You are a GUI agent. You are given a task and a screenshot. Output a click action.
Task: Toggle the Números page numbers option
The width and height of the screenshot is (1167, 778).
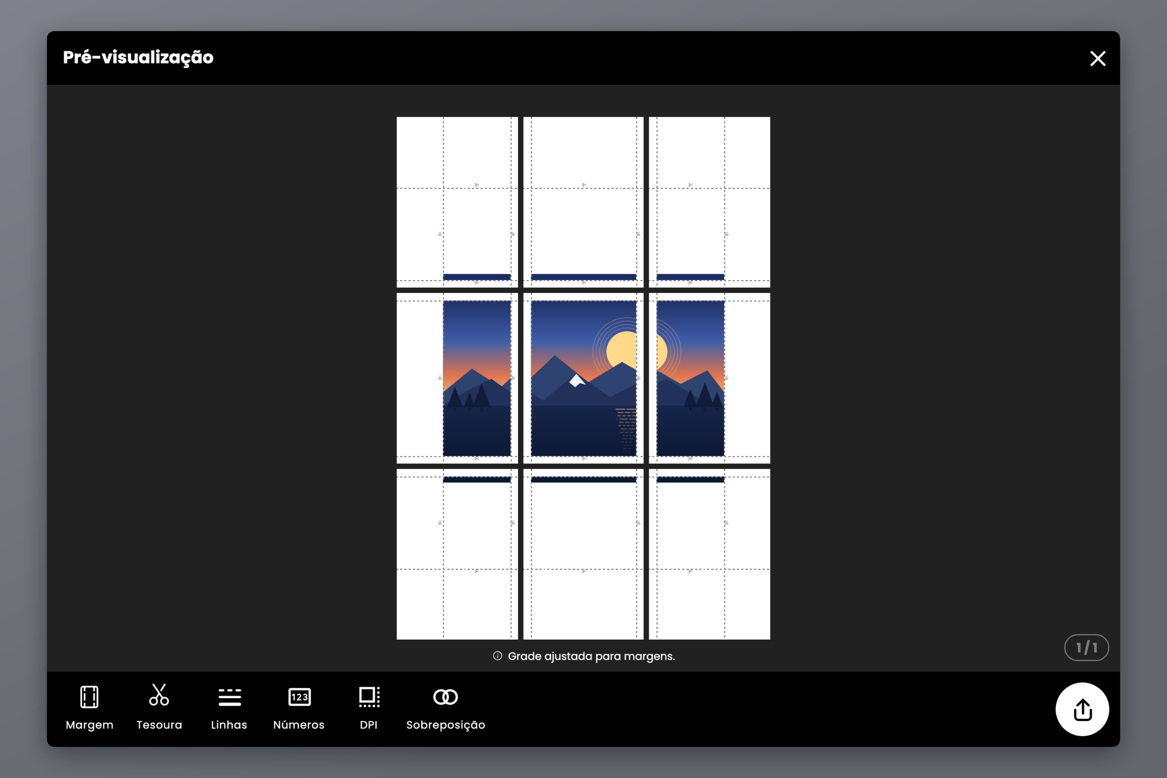[299, 708]
